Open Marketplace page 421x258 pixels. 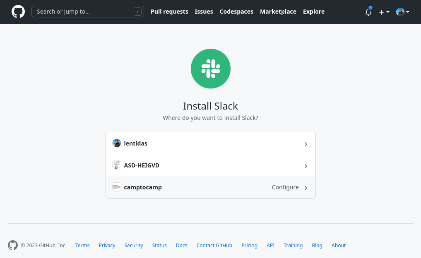tap(278, 12)
